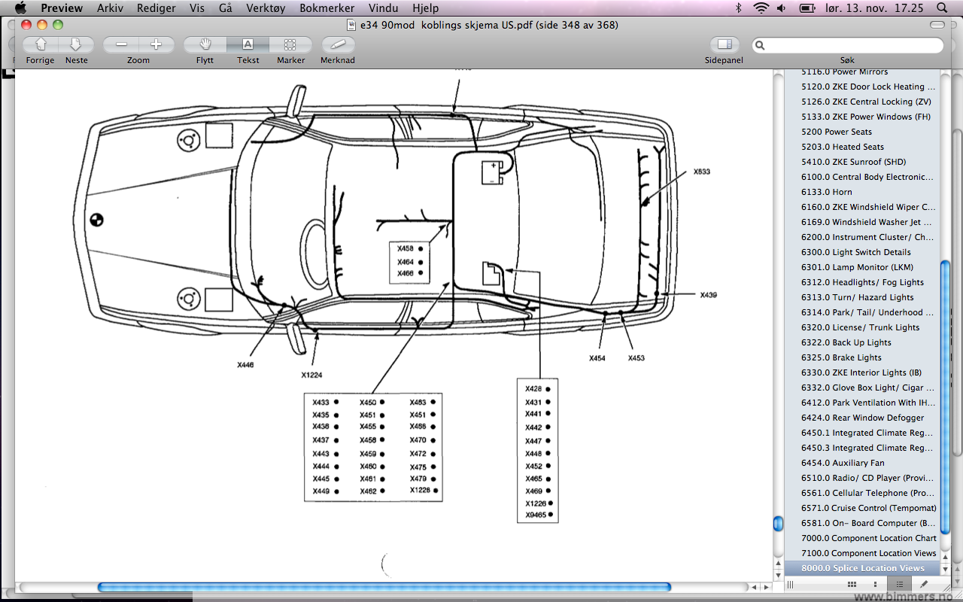
Task: Open the Gå menu
Action: (x=225, y=8)
